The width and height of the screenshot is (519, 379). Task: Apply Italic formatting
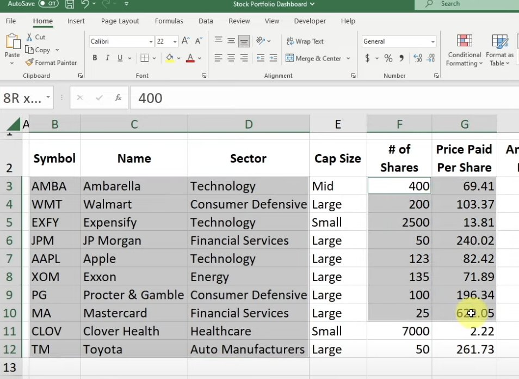(107, 58)
